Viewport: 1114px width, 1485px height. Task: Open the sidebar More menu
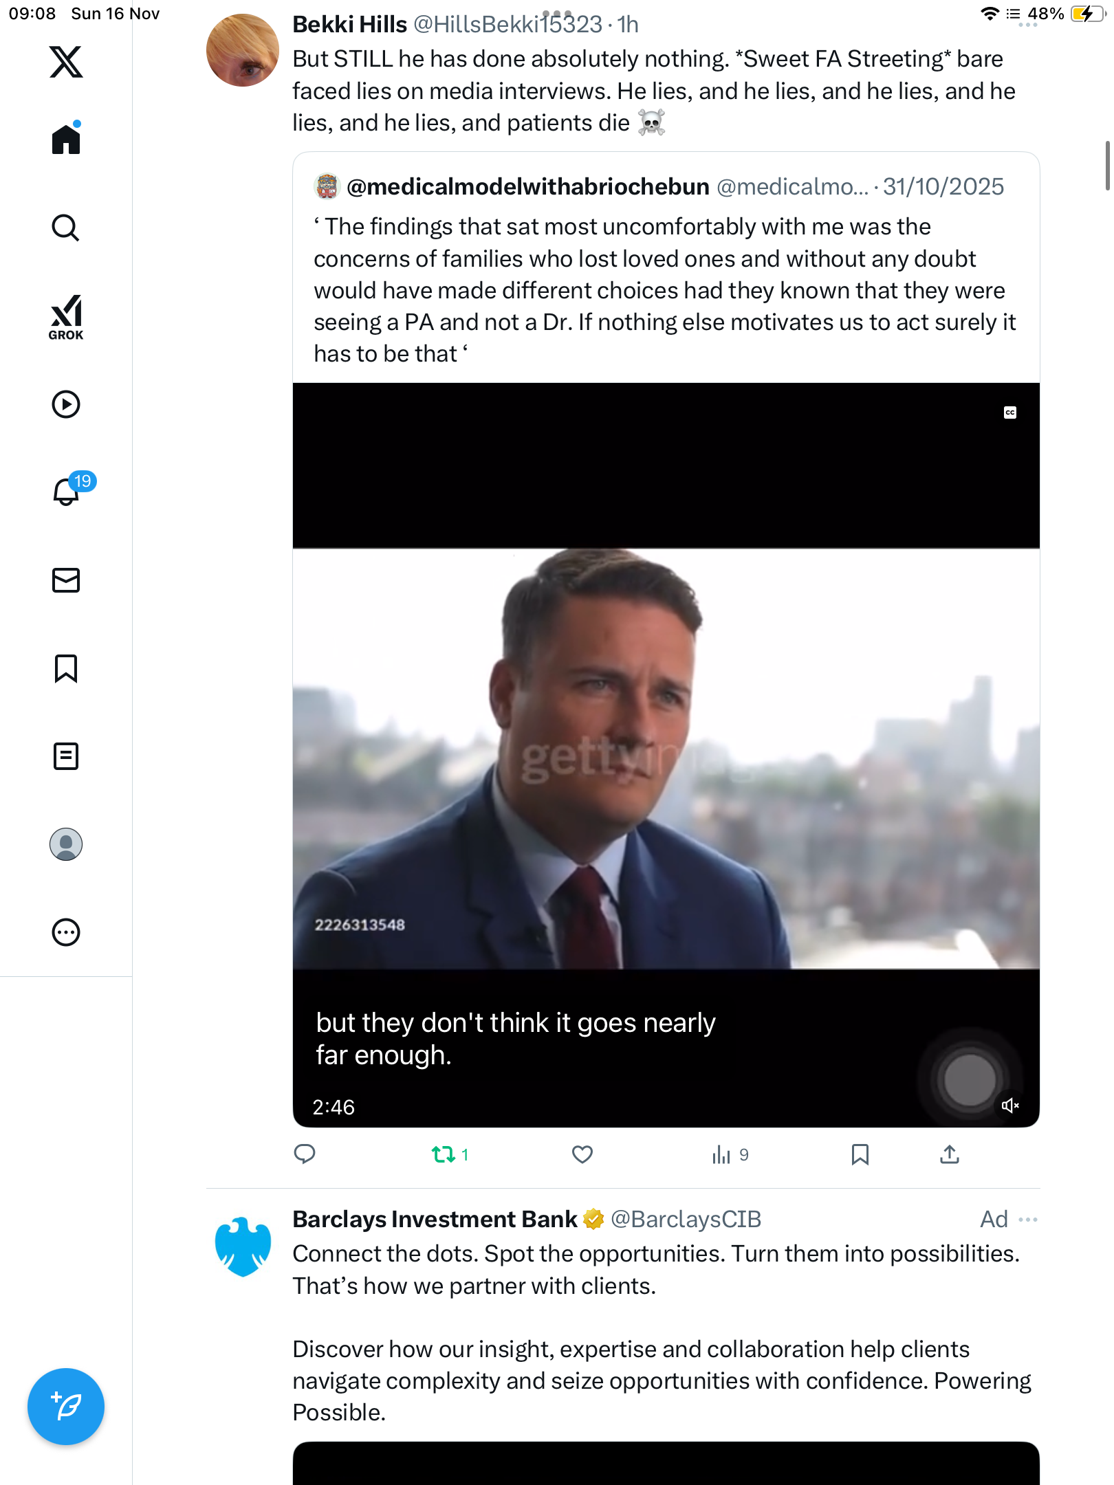click(x=66, y=932)
